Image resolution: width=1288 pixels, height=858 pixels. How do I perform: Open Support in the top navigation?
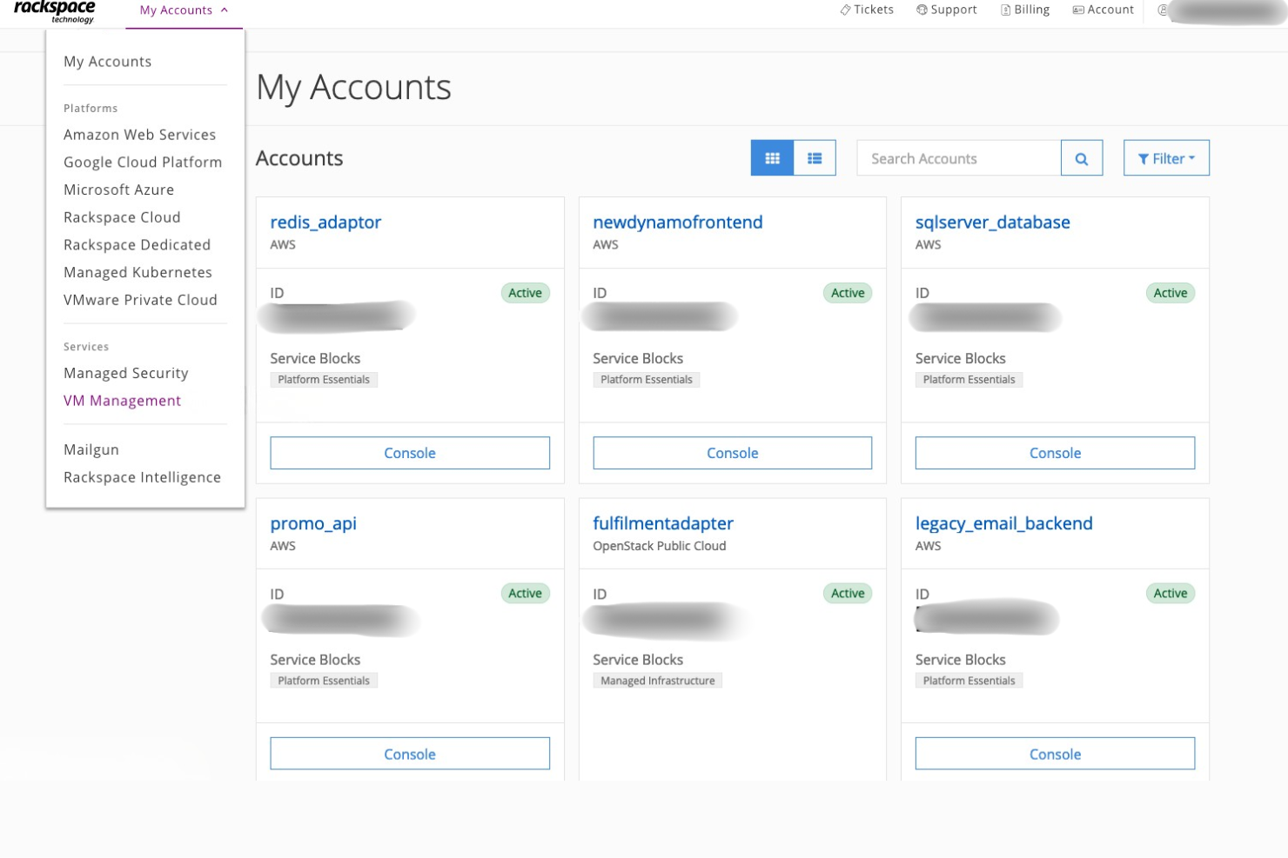(x=947, y=10)
